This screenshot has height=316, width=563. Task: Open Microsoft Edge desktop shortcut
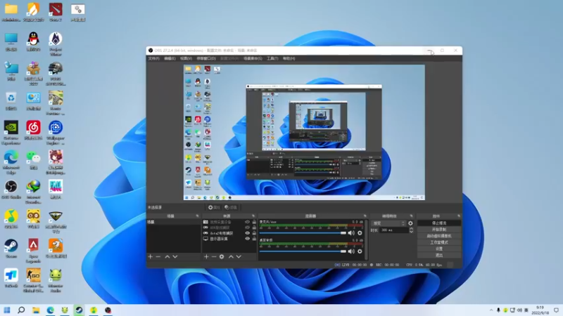click(11, 162)
